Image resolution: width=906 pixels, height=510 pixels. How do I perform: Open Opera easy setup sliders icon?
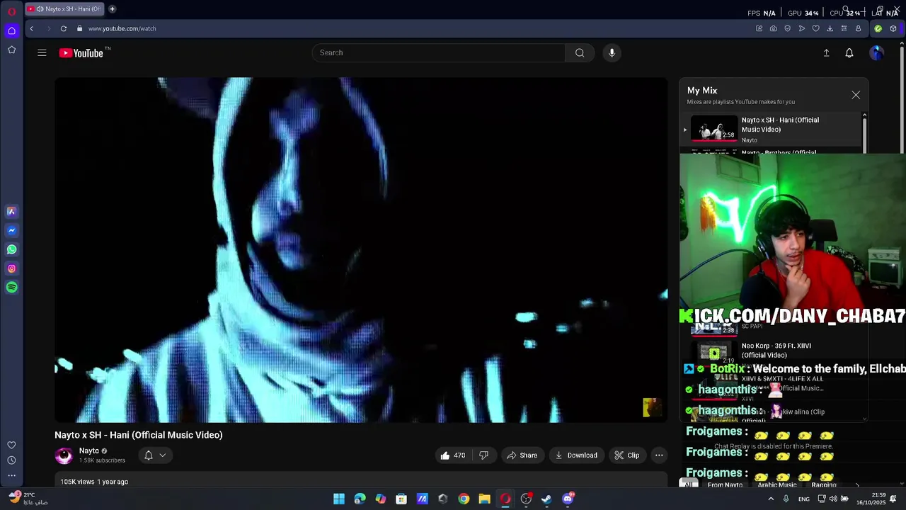(x=844, y=28)
